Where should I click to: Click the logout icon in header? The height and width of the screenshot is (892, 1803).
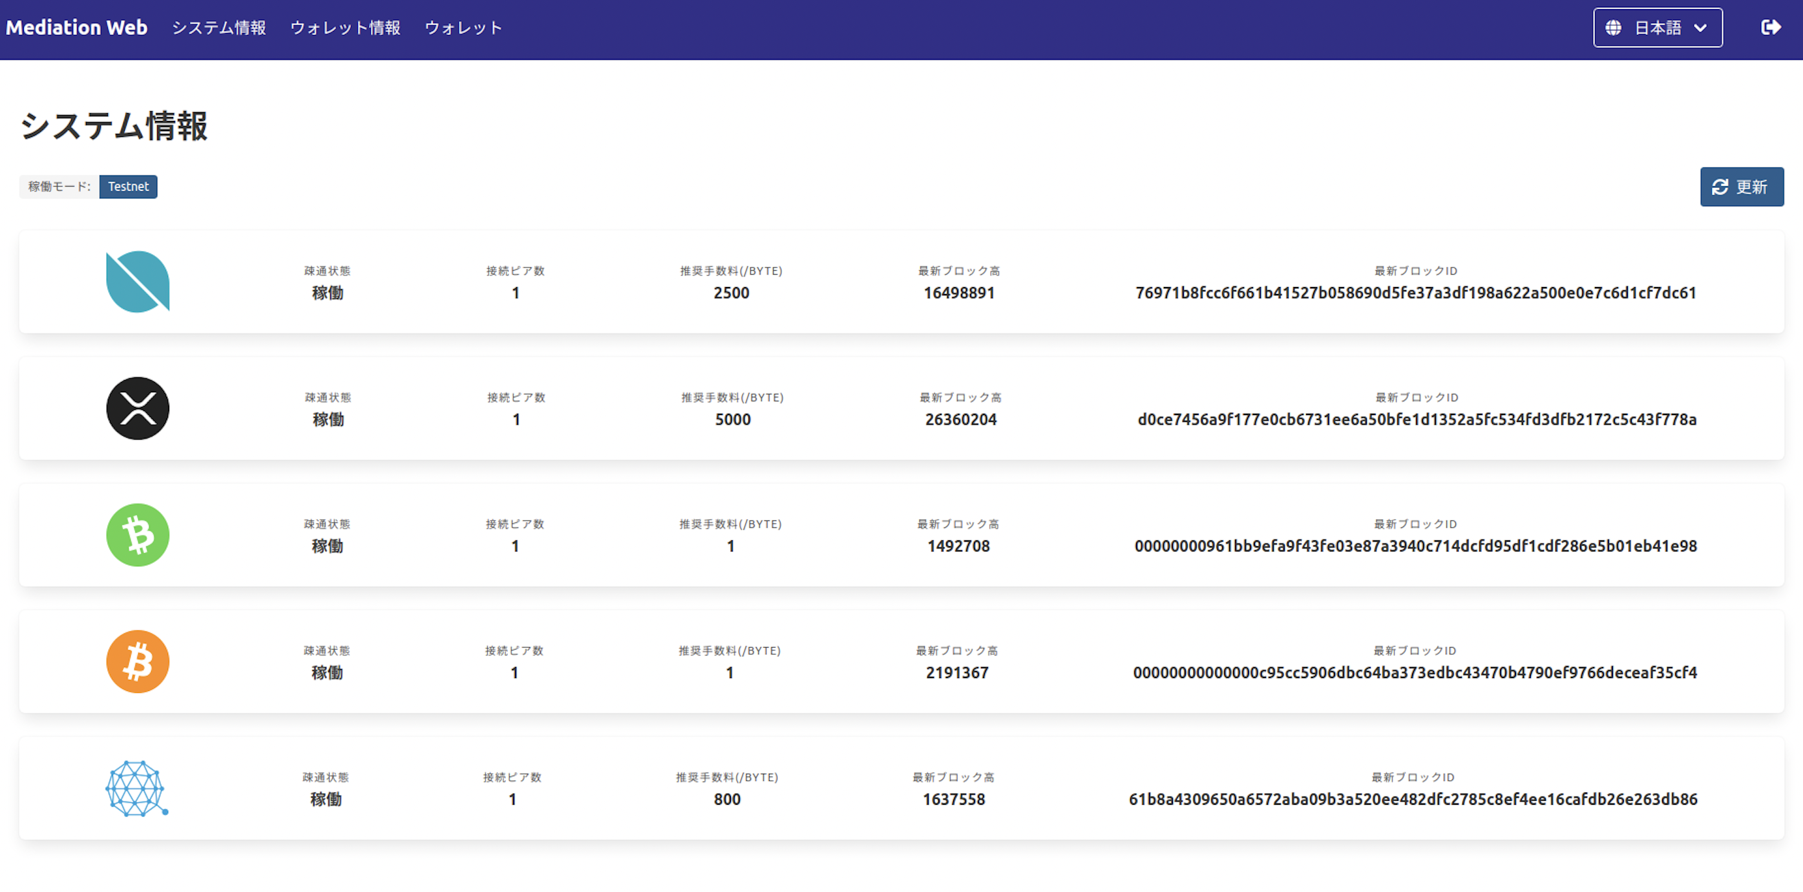point(1771,27)
